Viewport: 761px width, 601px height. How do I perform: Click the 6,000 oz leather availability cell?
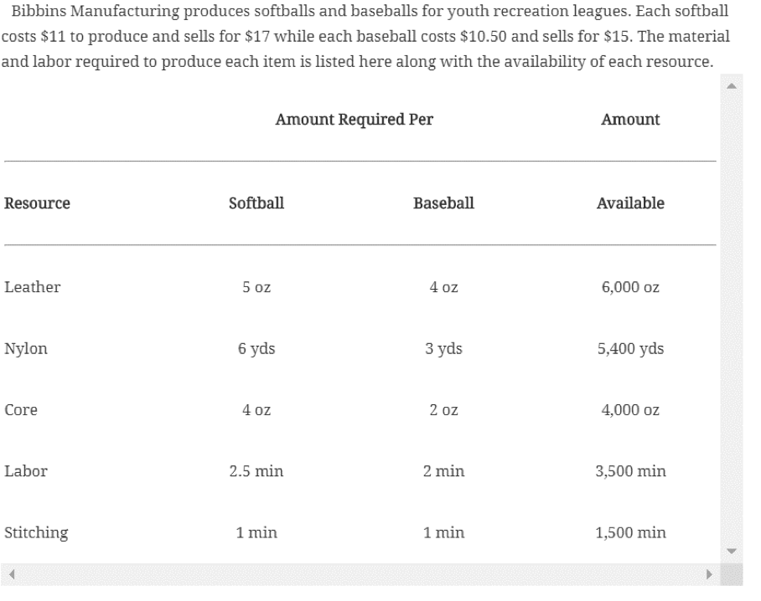click(x=630, y=287)
